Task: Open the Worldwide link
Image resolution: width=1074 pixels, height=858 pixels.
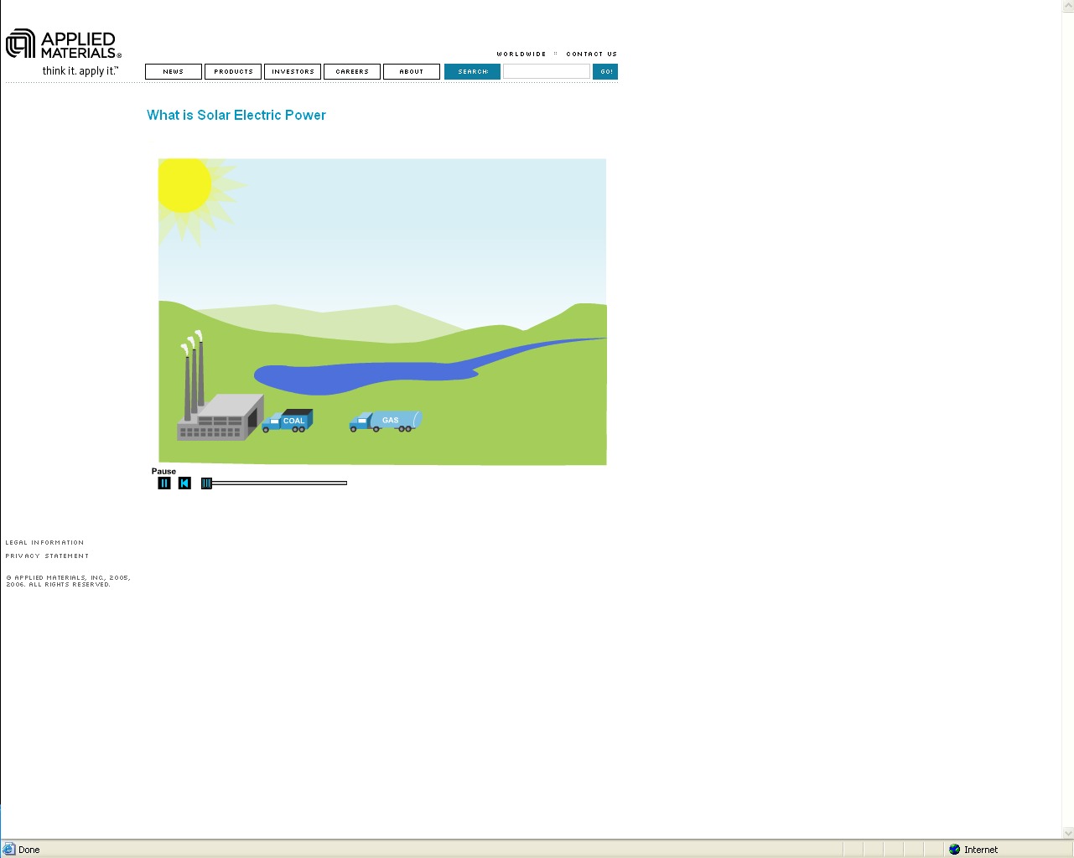Action: tap(521, 54)
